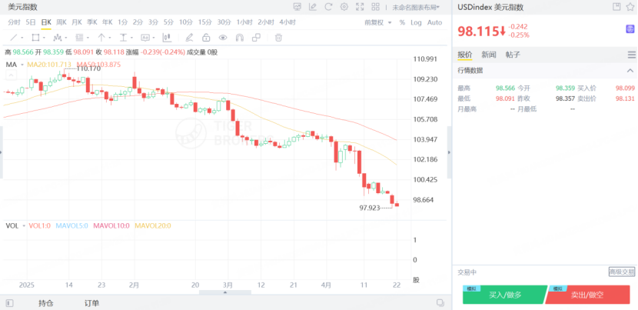
Task: Refresh the chart data
Action: (328, 7)
